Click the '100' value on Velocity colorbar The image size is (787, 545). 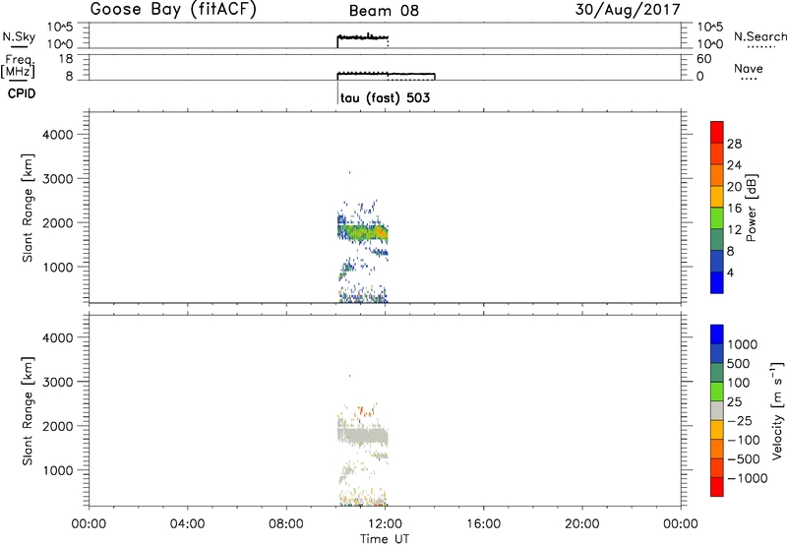pos(739,383)
